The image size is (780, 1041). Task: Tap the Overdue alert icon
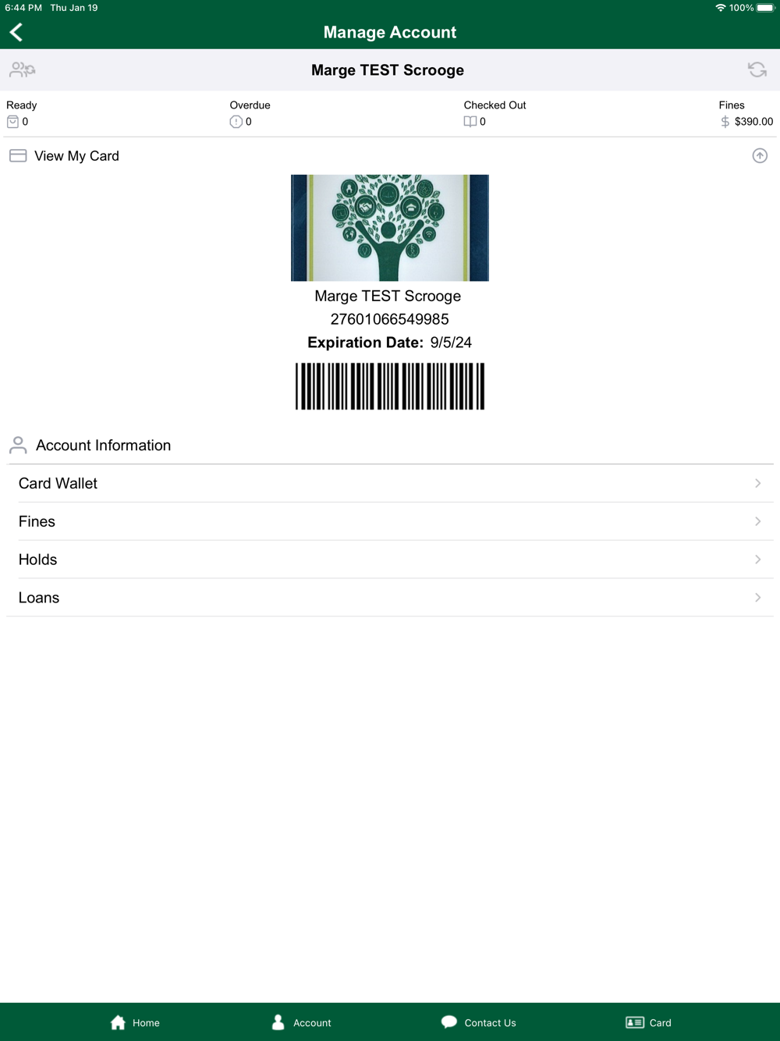pyautogui.click(x=236, y=122)
